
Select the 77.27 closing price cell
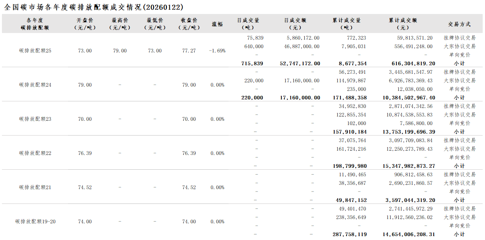(x=189, y=51)
